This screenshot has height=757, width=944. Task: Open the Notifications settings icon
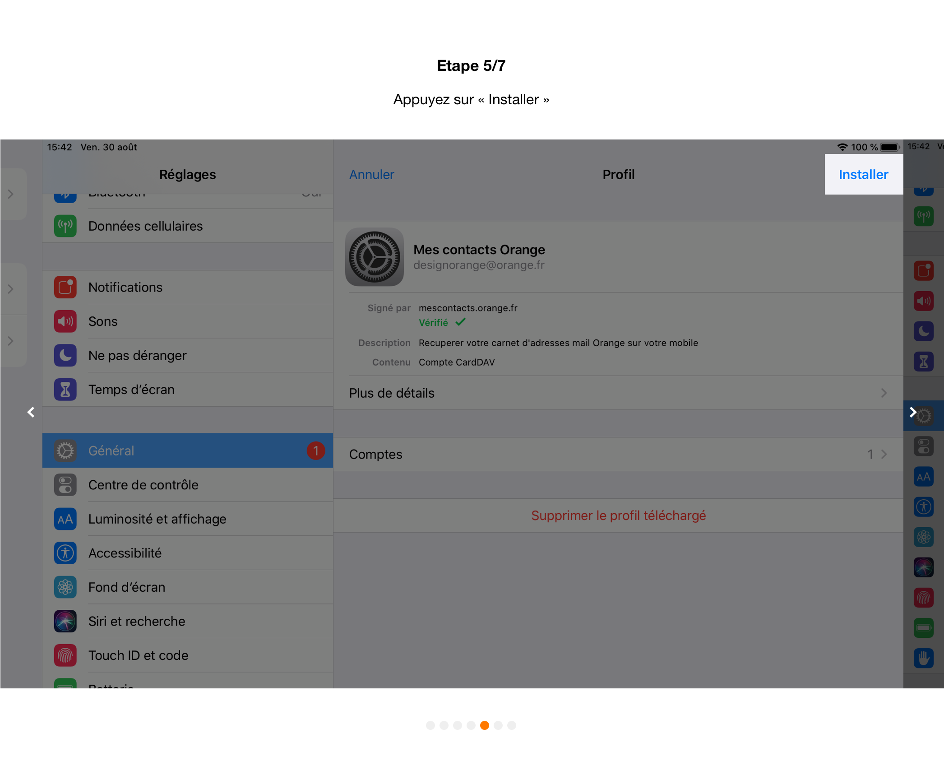65,288
